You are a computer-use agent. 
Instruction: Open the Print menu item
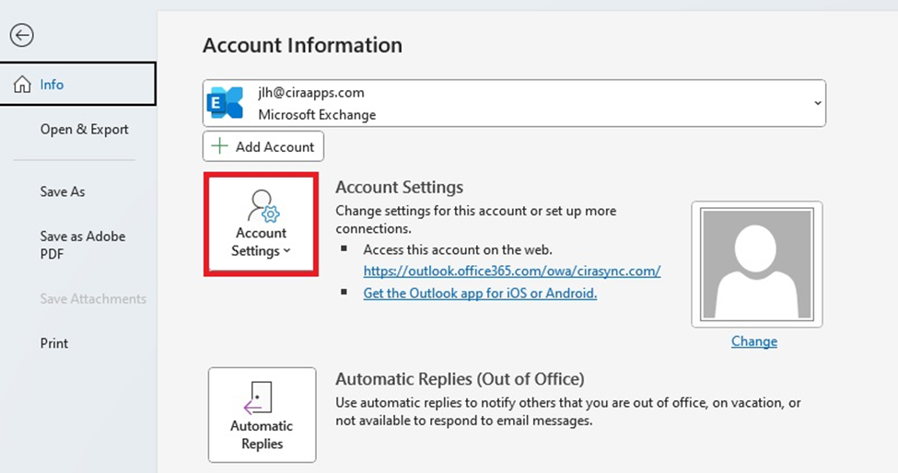(x=53, y=343)
